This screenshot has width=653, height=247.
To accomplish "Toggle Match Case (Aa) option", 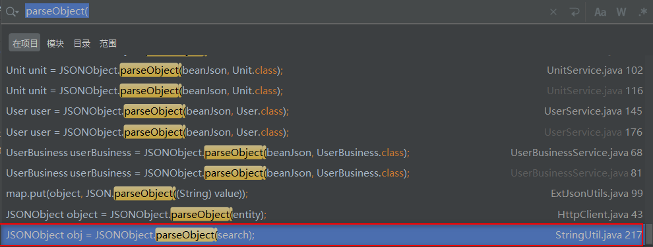I will pyautogui.click(x=600, y=12).
